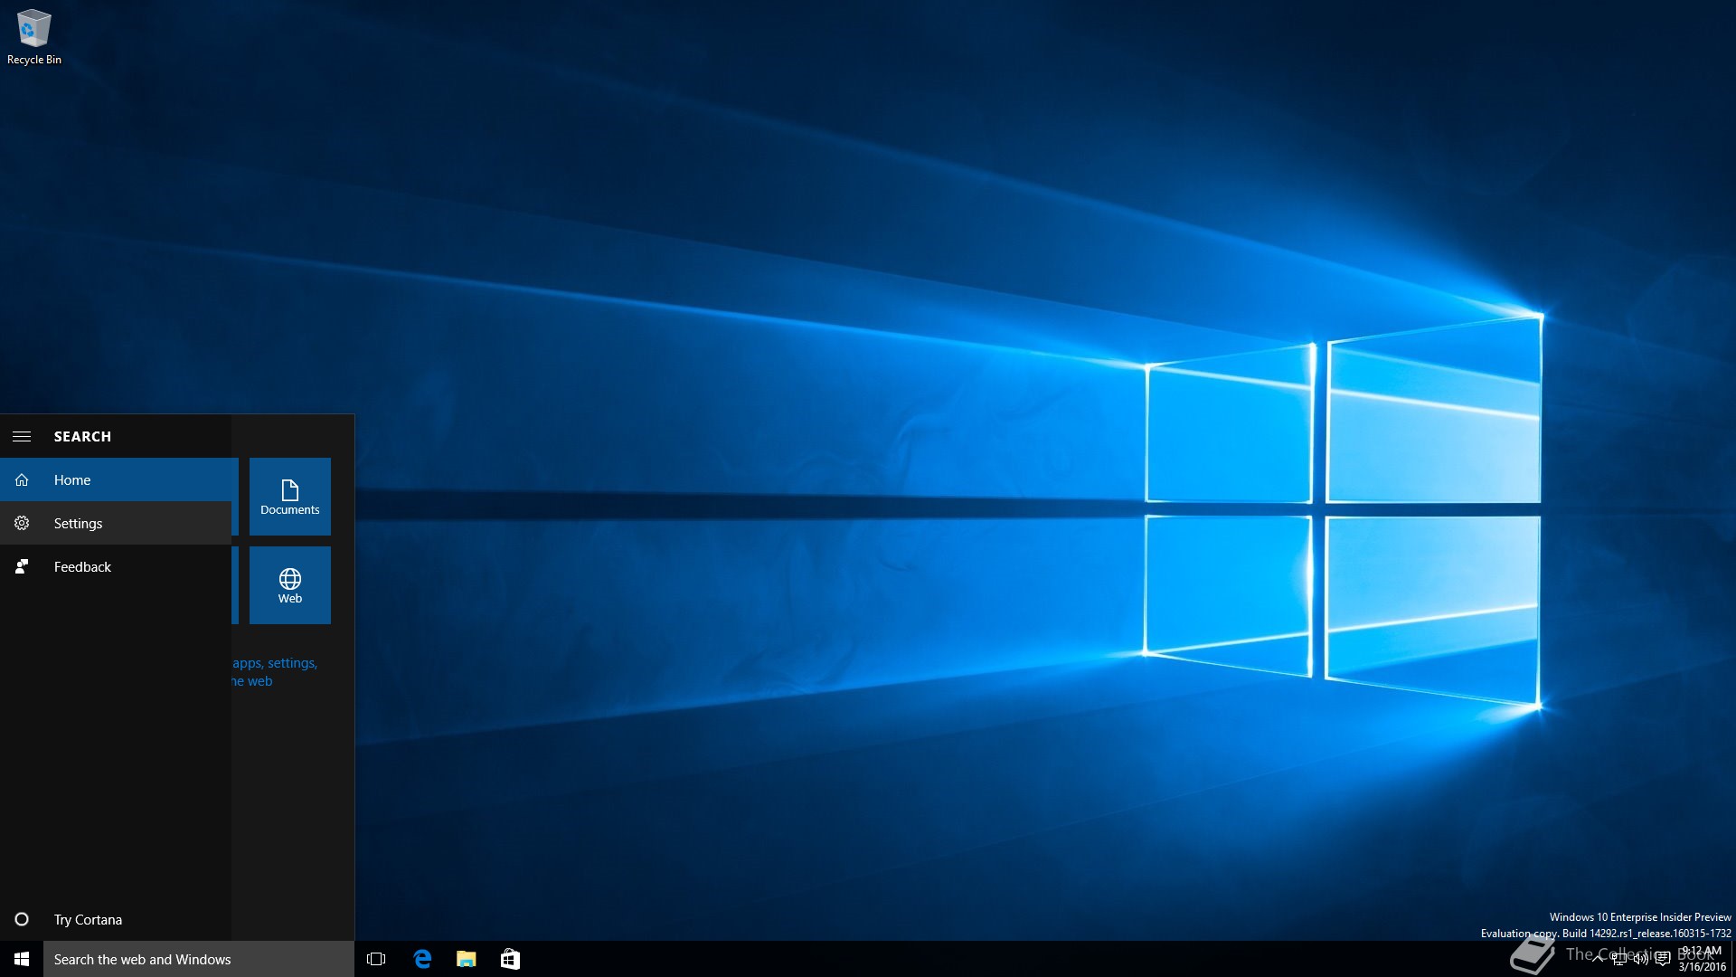Launch Microsoft Edge from the taskbar

pyautogui.click(x=421, y=959)
